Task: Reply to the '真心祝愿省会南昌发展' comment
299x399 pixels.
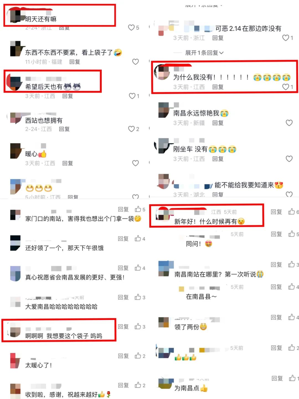Action: [x=123, y=268]
